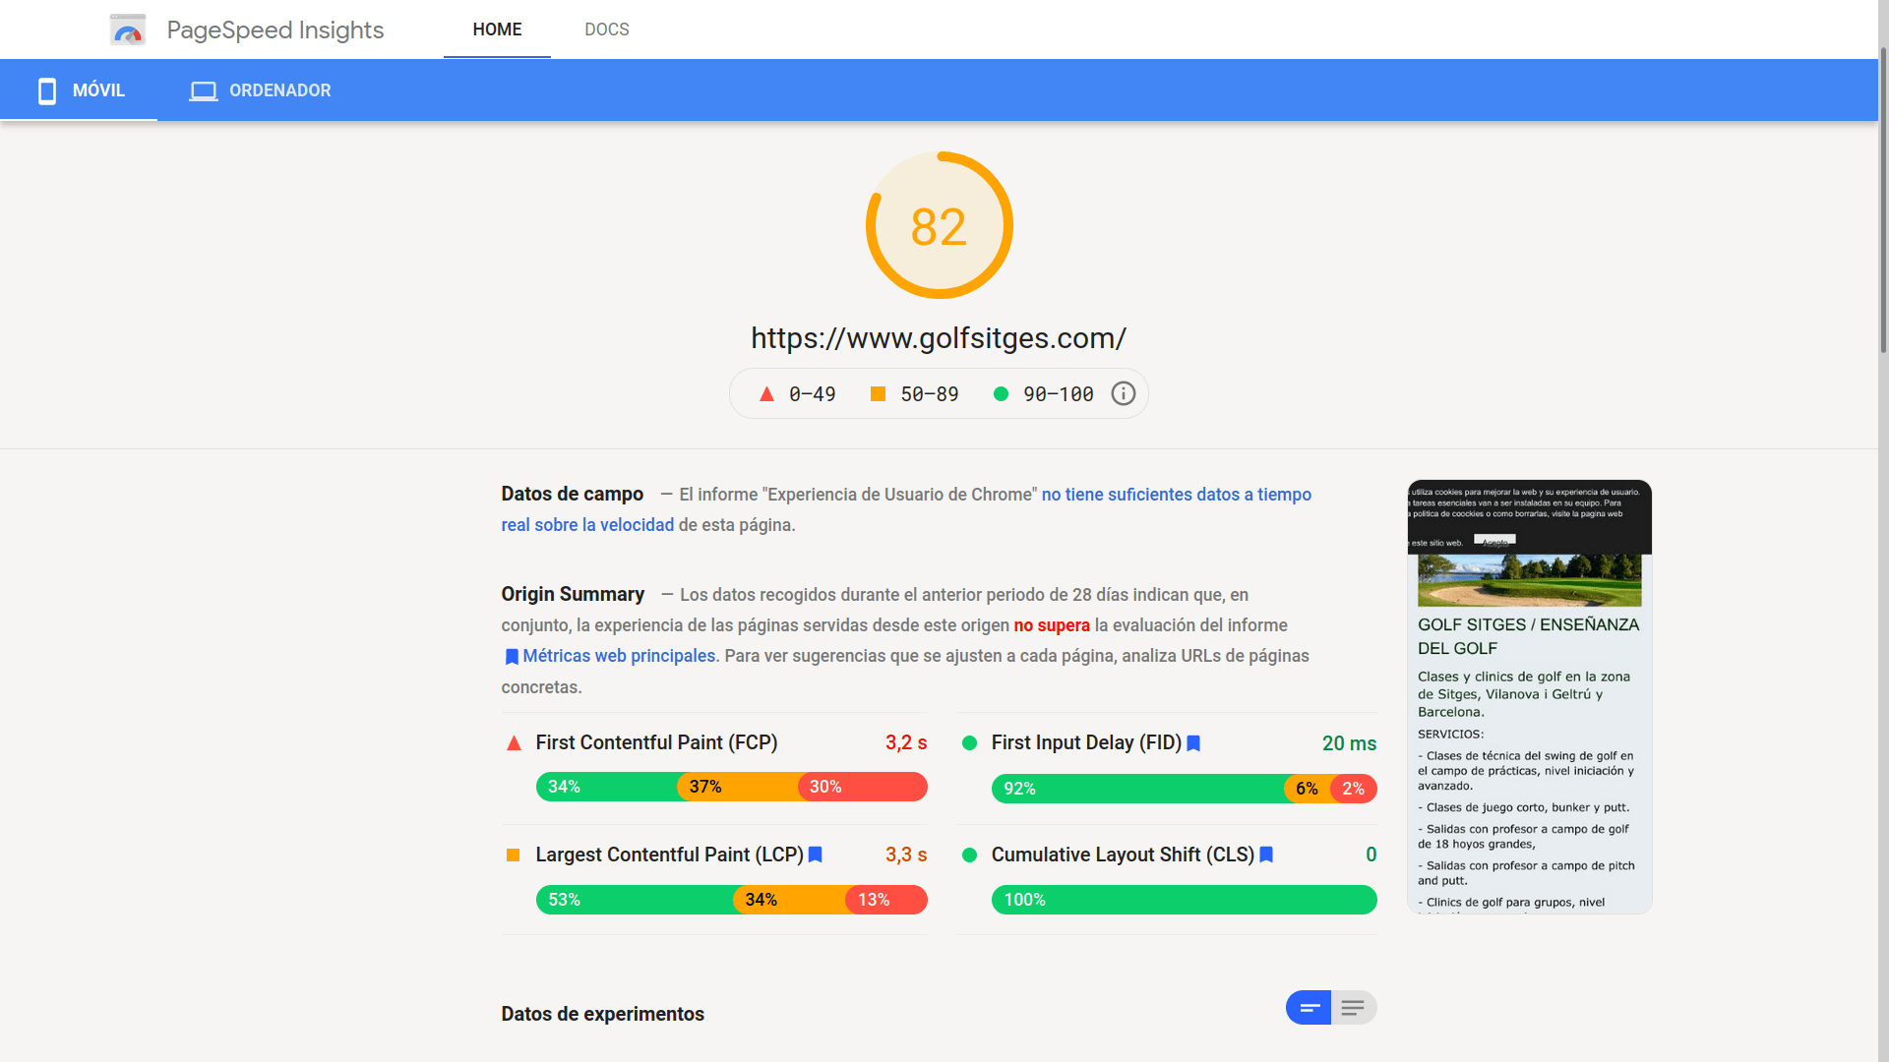
Task: Click the red 30% FCP bar segment
Action: tap(863, 787)
